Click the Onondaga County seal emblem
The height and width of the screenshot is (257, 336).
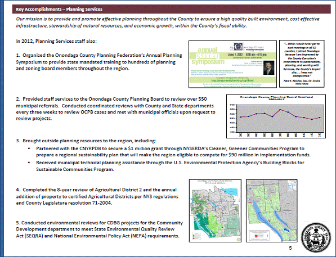point(316,237)
